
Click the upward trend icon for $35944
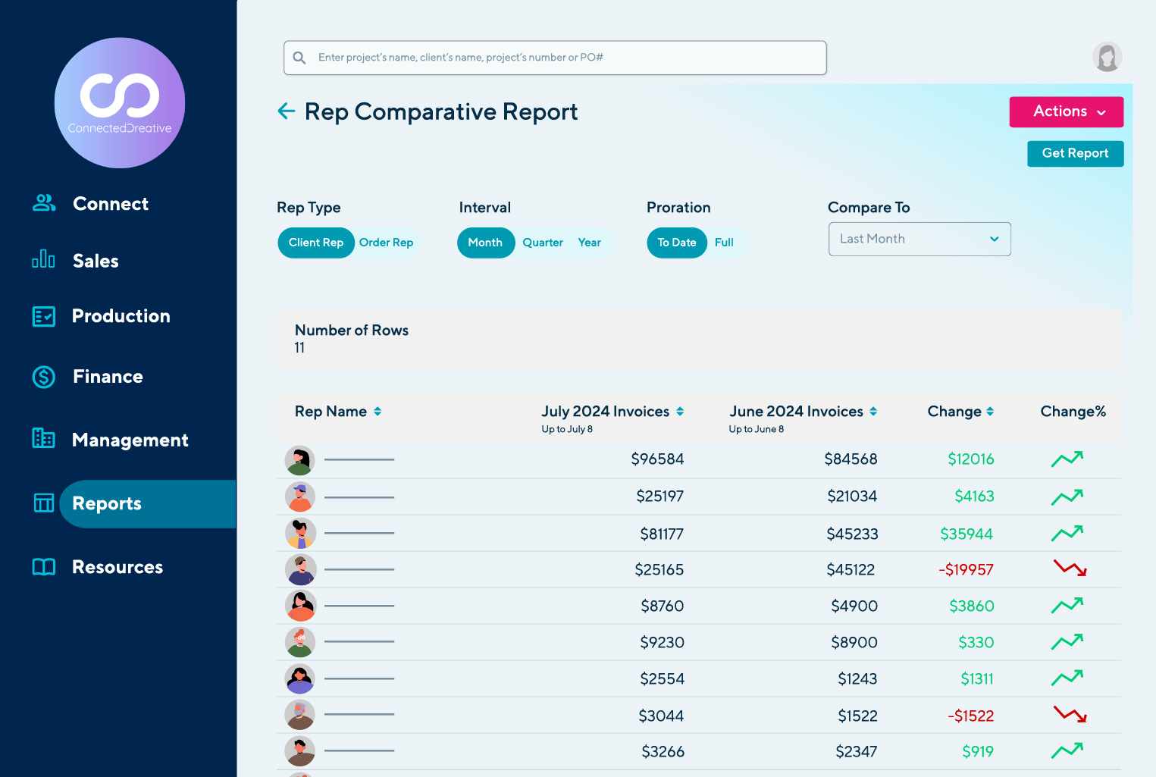click(1067, 534)
